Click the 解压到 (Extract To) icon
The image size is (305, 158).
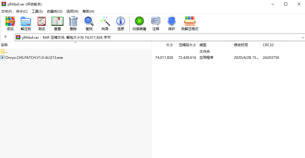(26, 21)
